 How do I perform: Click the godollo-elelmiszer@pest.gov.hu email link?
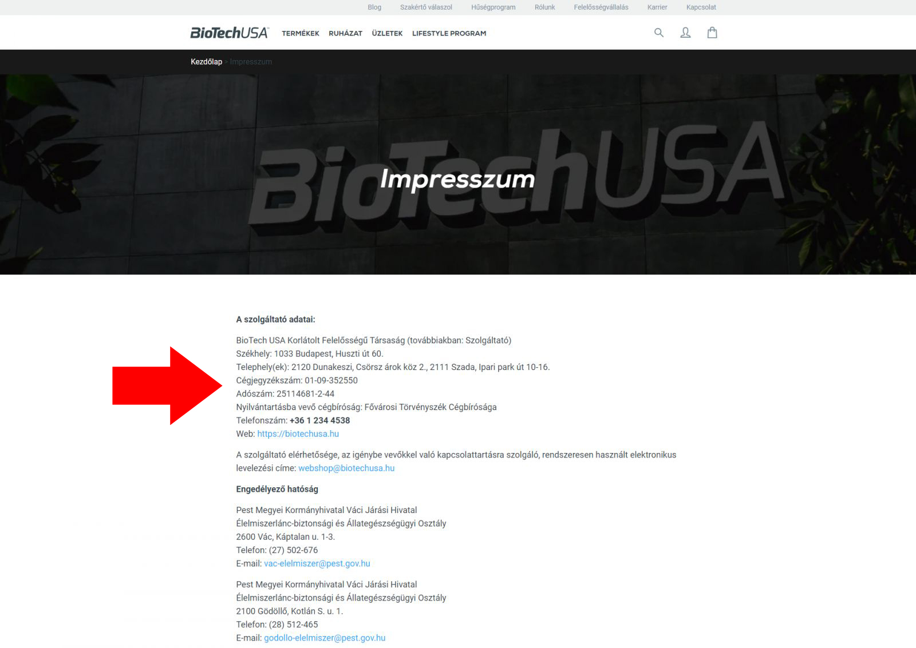[x=325, y=638]
